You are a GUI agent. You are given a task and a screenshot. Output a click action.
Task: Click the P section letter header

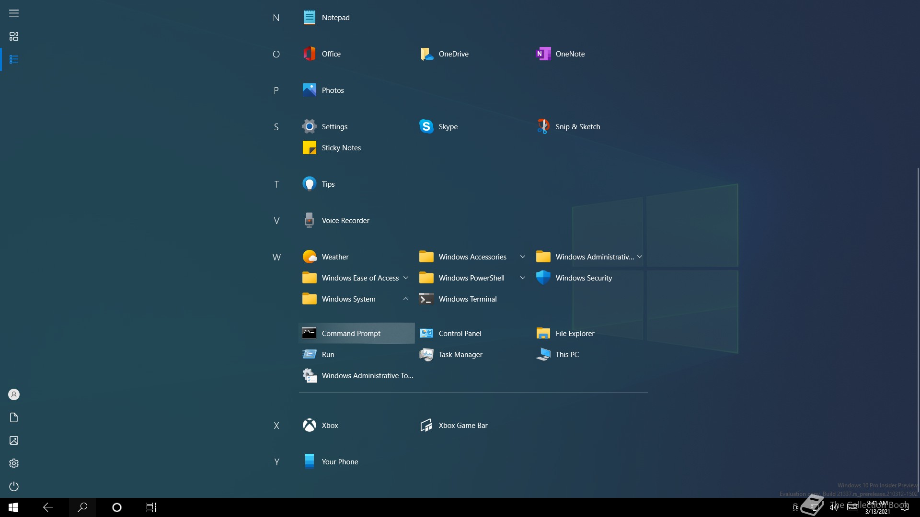[276, 90]
